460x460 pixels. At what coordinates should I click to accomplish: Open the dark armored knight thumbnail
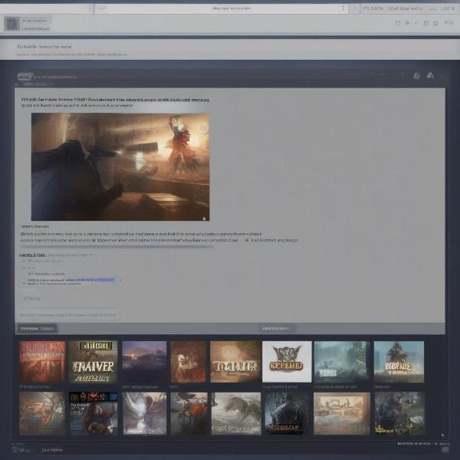pos(287,413)
